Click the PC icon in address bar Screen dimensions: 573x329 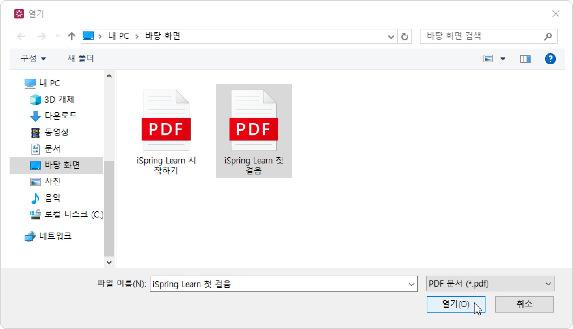pos(88,36)
